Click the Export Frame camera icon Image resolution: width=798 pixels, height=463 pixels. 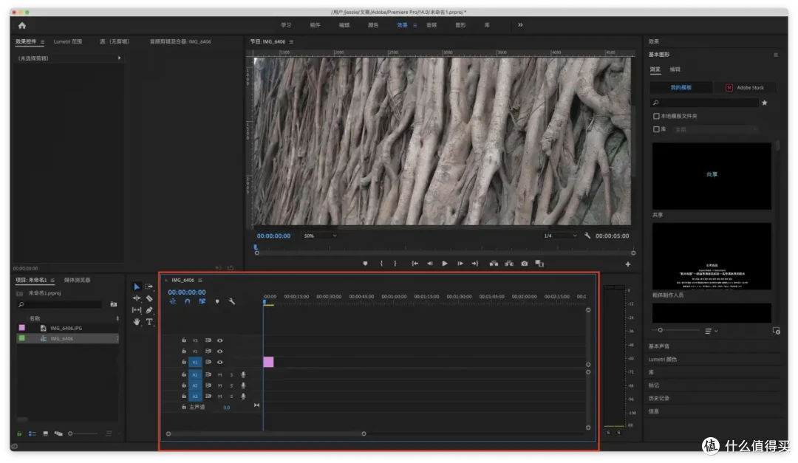[x=524, y=264]
